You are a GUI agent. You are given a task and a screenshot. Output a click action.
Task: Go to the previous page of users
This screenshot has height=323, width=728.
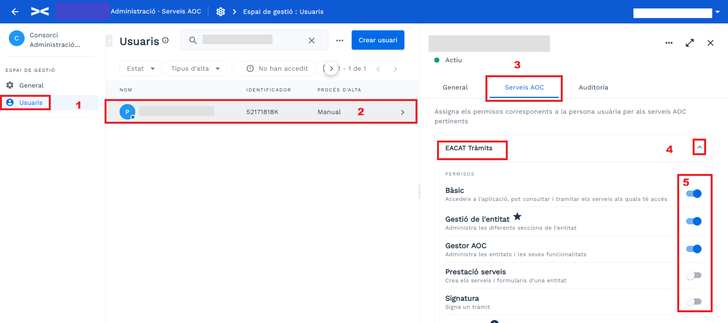[x=378, y=69]
